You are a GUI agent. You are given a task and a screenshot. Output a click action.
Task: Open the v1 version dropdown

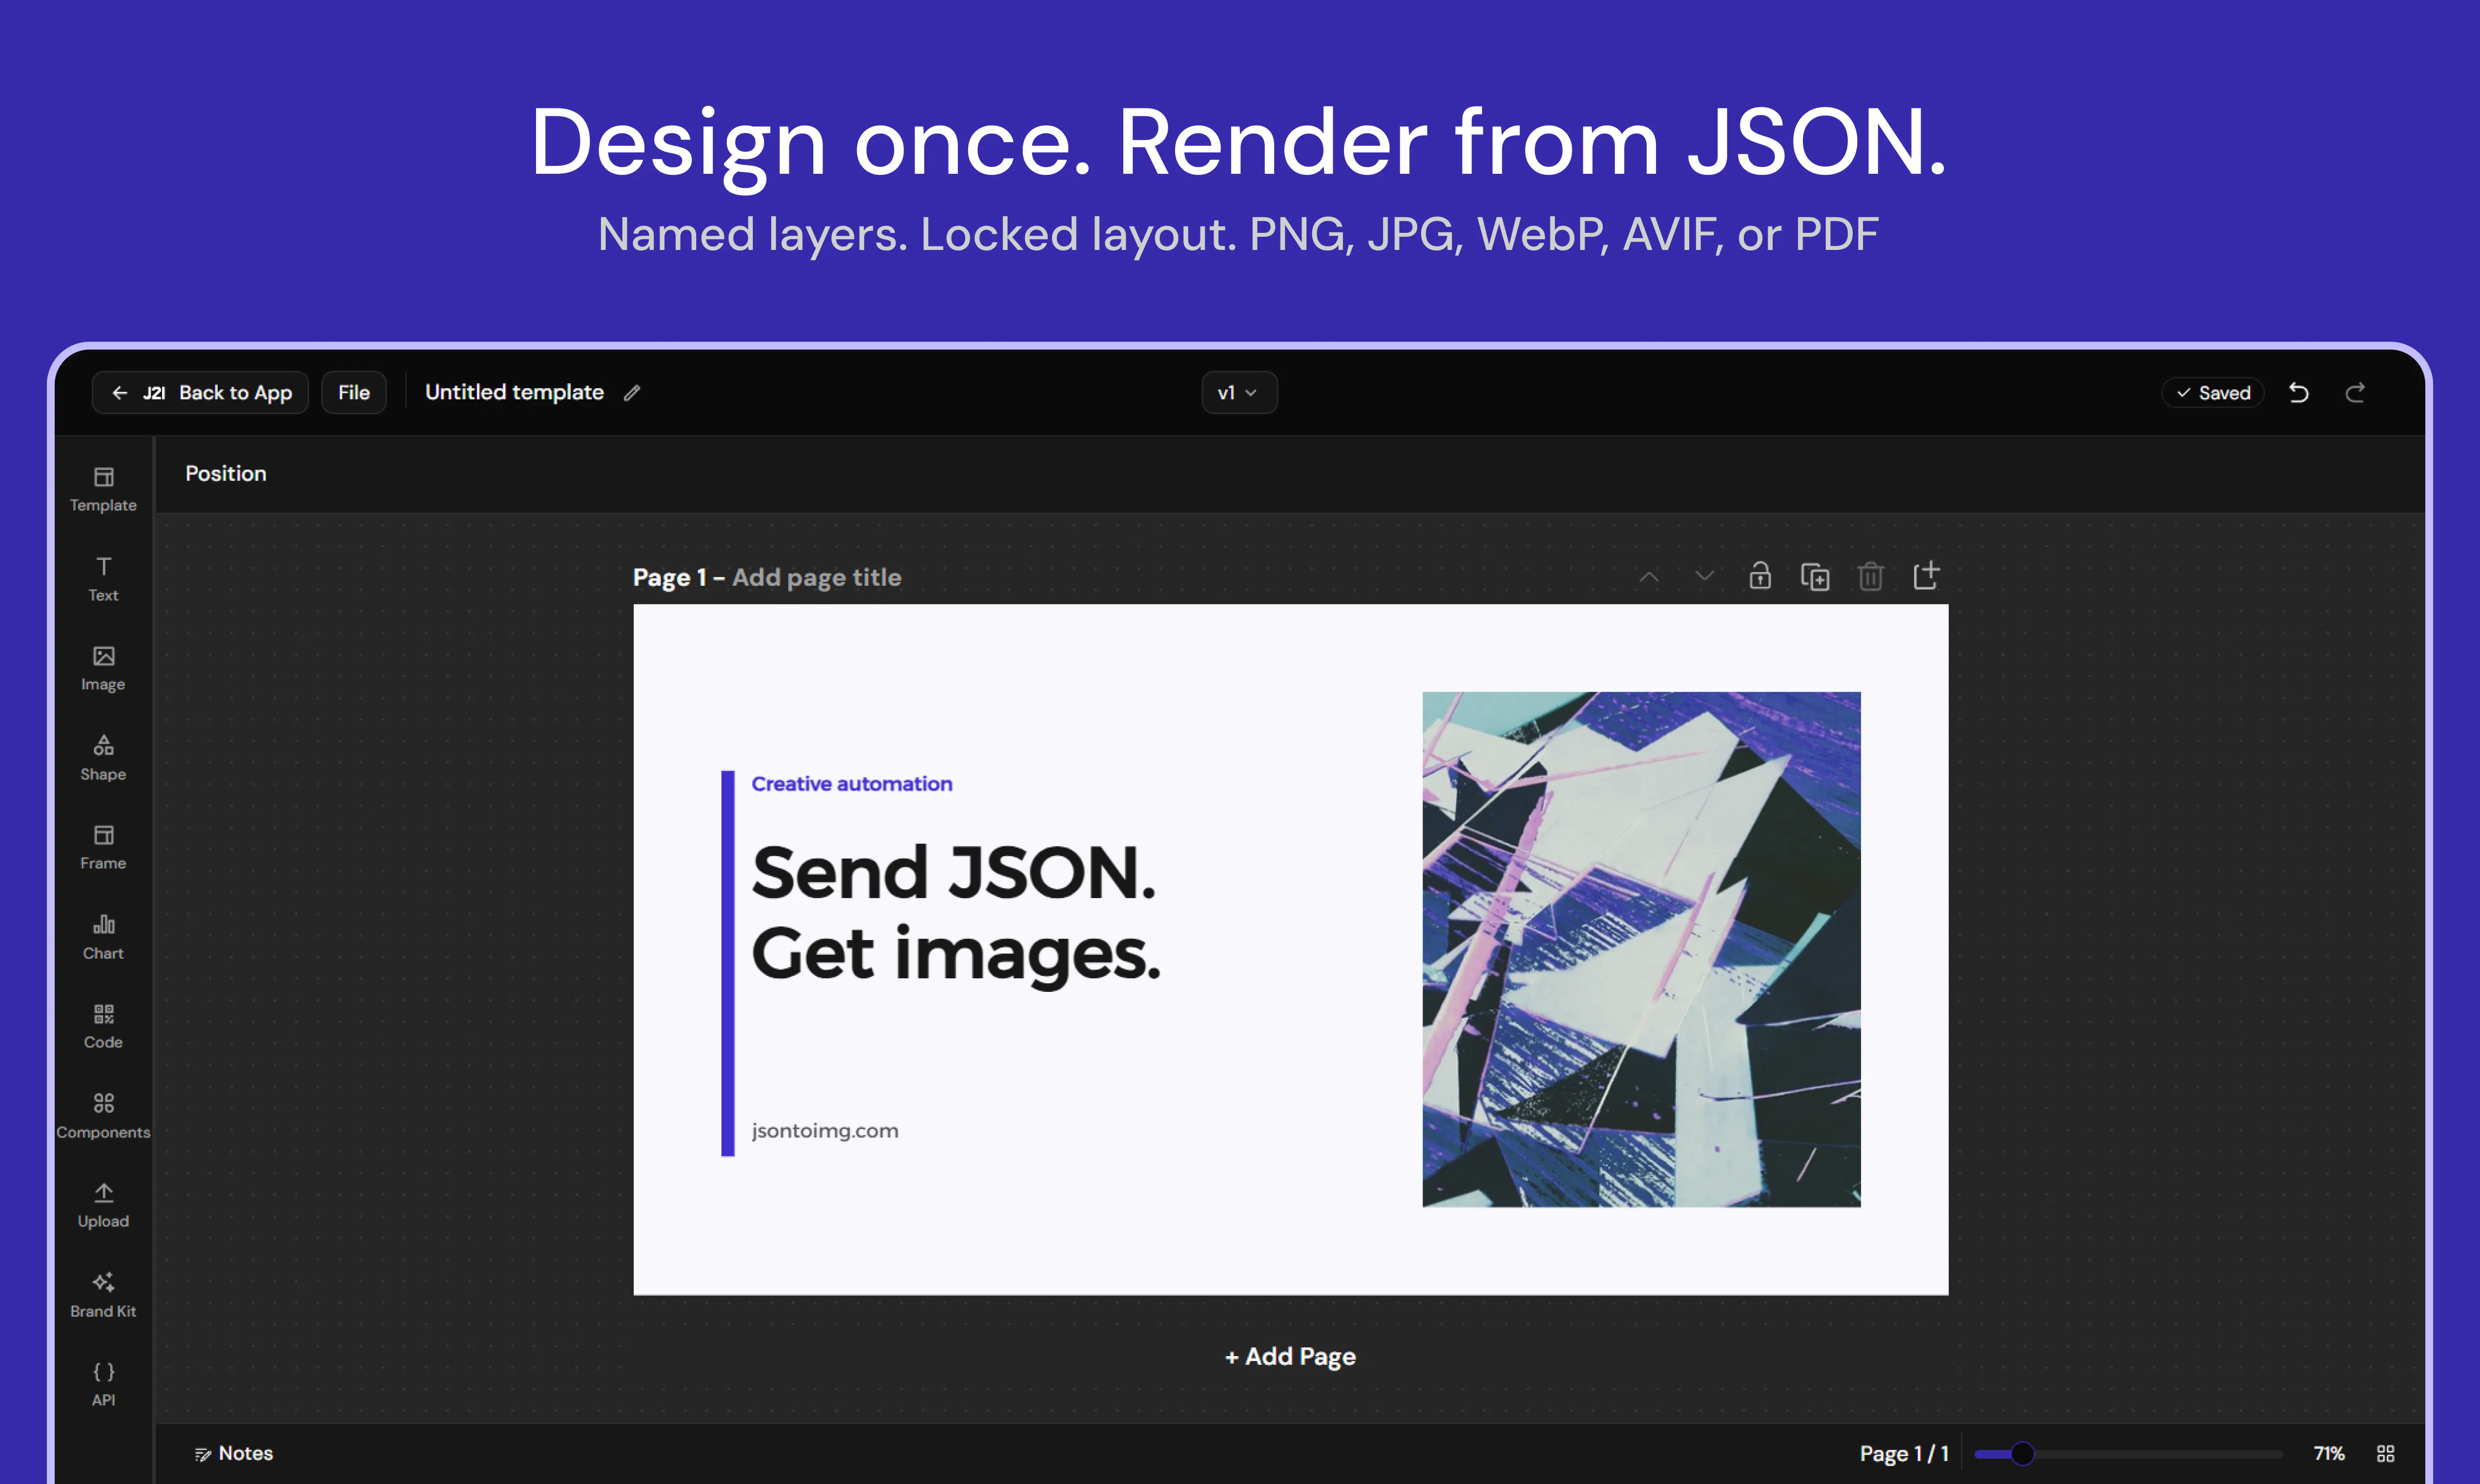tap(1239, 393)
